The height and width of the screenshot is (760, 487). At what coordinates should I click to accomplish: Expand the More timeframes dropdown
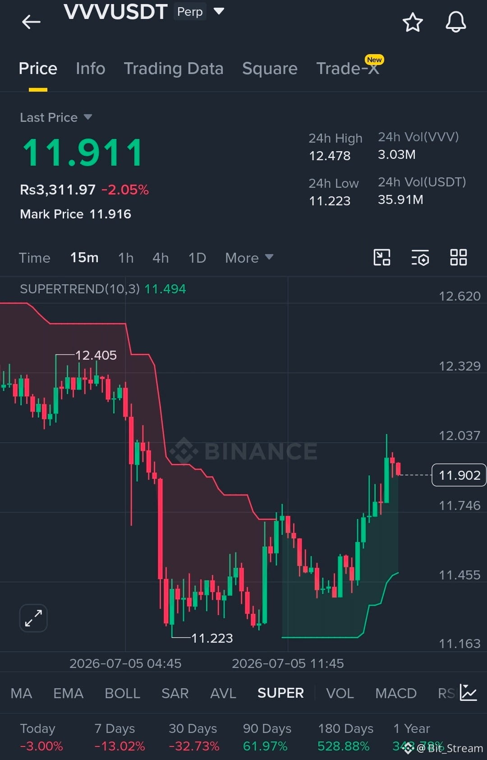249,258
